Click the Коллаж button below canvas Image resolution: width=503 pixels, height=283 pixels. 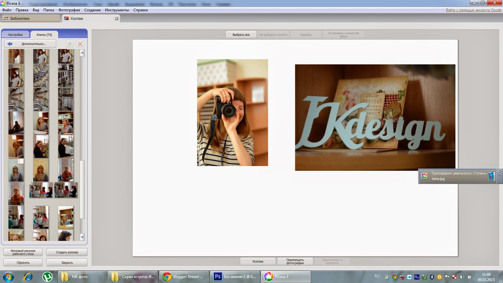[258, 261]
